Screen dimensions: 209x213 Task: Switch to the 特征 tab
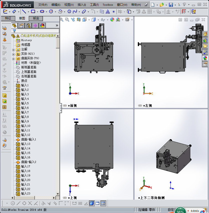pos(8,18)
